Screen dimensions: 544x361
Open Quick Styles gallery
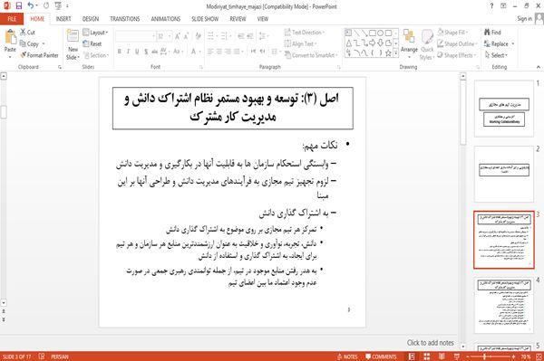pos(427,45)
